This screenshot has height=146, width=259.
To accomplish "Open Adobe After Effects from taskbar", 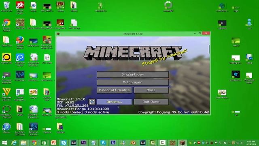I will pos(83,143).
